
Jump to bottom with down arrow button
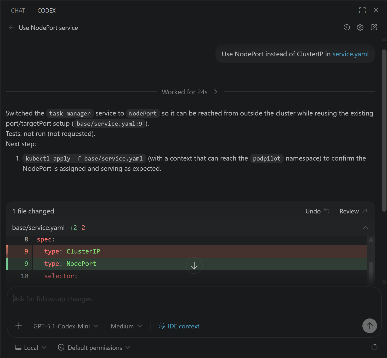194,266
